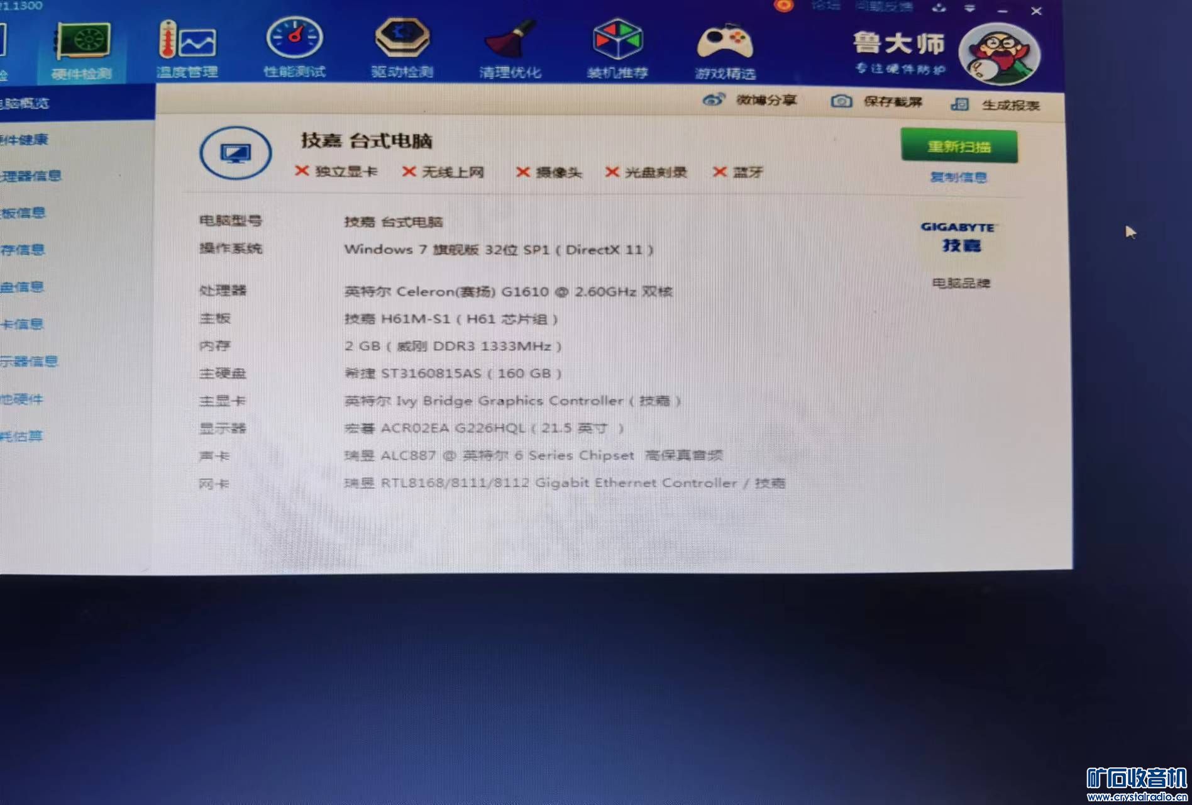The width and height of the screenshot is (1192, 805).
Task: Click the RTL8168 Gigabit Ethernet Controller value
Action: (565, 483)
